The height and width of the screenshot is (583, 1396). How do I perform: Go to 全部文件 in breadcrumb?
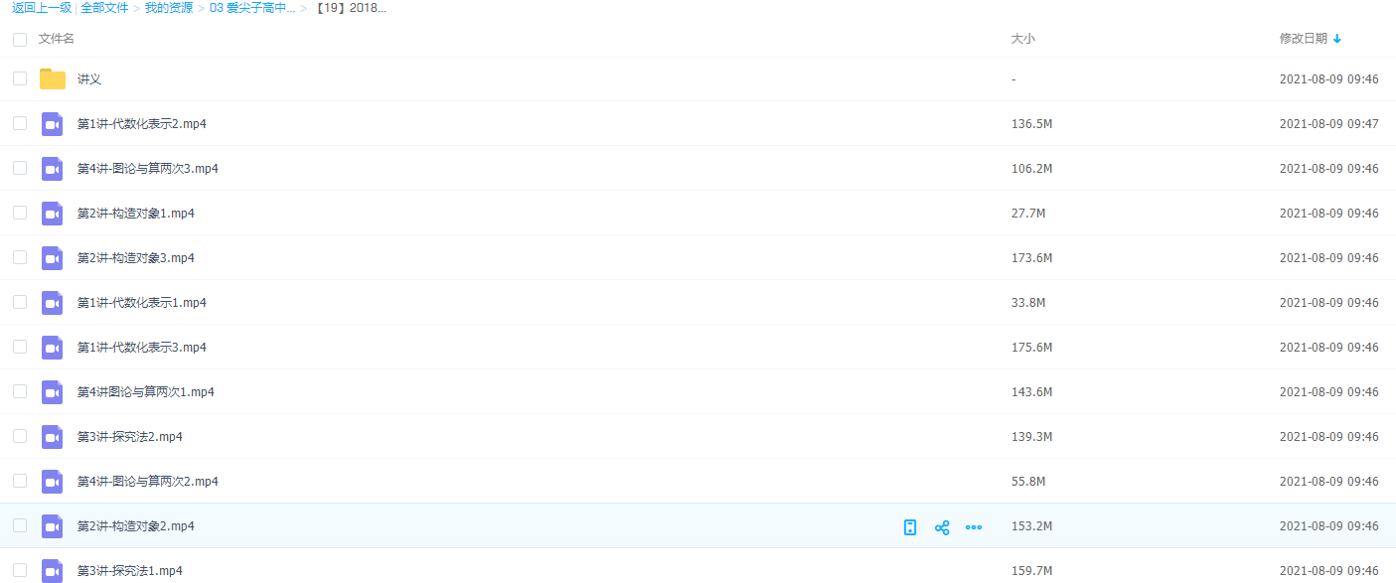[x=104, y=8]
